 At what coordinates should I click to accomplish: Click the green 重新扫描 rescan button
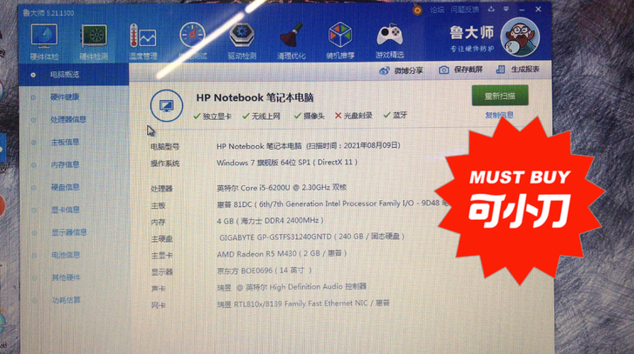point(500,96)
